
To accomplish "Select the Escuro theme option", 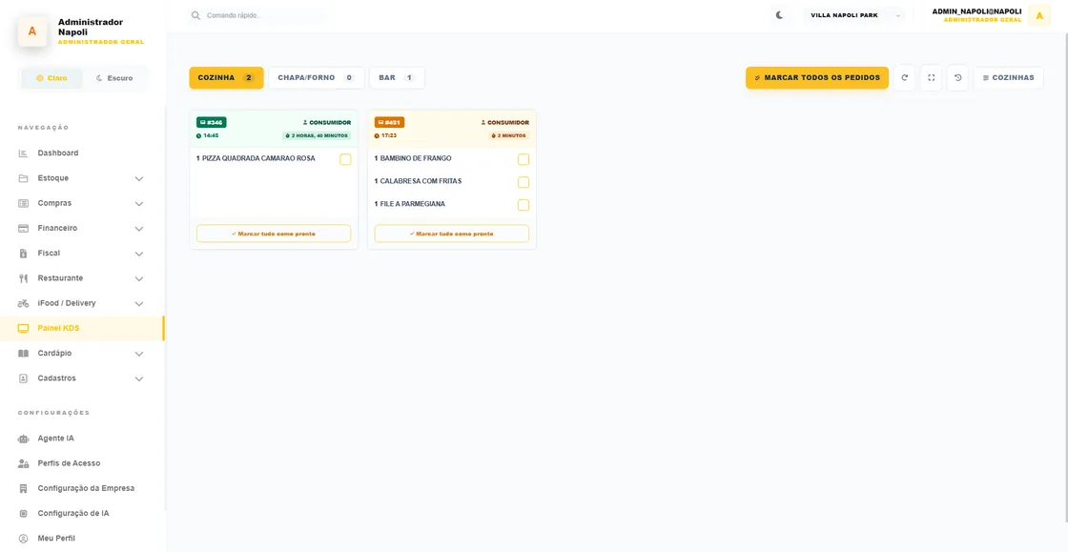I will pyautogui.click(x=114, y=78).
